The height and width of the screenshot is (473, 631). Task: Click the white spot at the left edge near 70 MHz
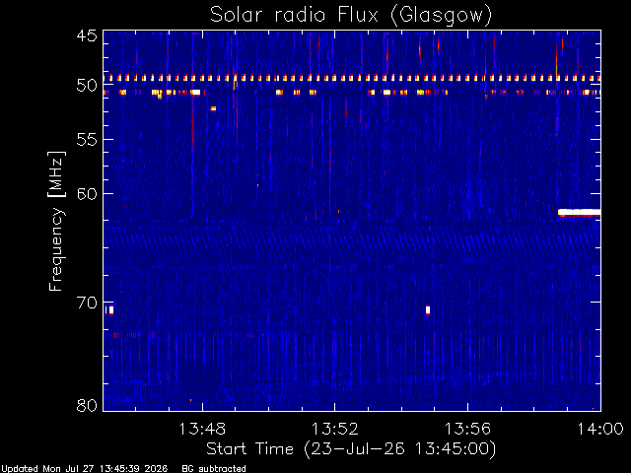coord(111,310)
